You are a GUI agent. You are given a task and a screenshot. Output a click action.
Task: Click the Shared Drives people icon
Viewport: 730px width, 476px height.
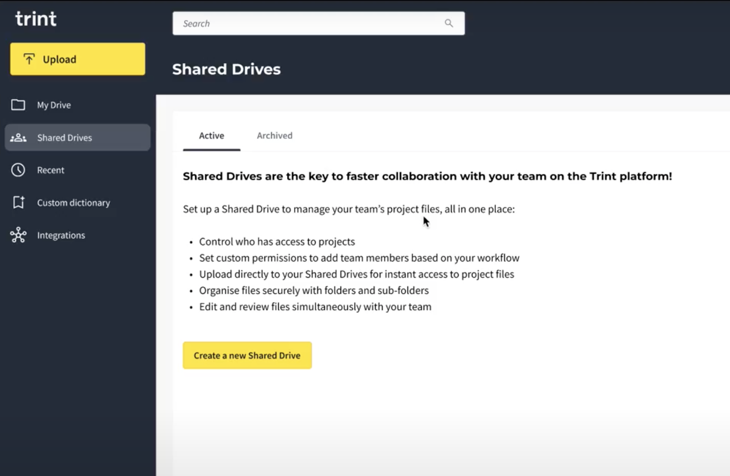coord(18,137)
